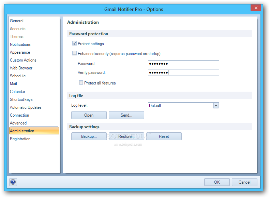This screenshot has height=198, width=270.
Task: Open the Log level dropdown
Action: click(x=216, y=106)
